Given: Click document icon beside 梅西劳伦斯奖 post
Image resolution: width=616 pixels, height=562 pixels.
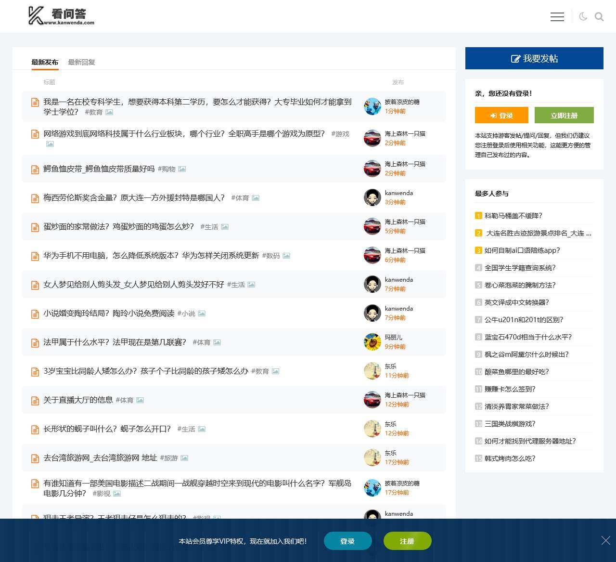Looking at the screenshot, I should pos(35,198).
